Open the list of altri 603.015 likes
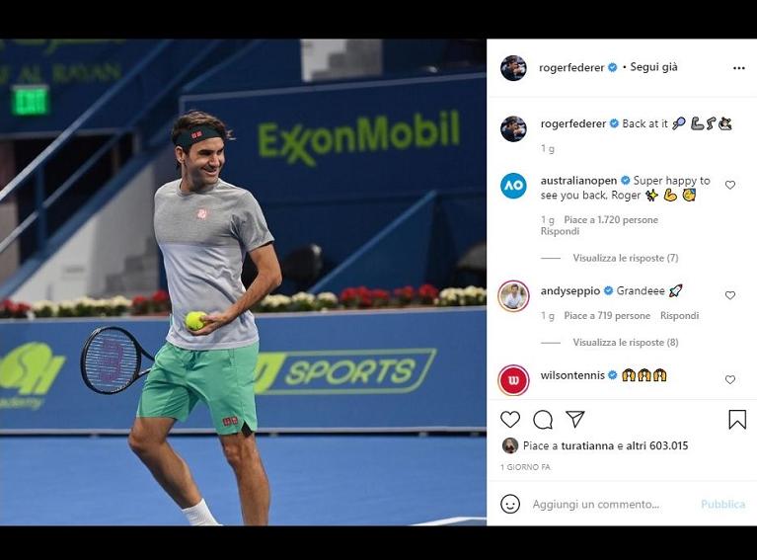 (657, 445)
